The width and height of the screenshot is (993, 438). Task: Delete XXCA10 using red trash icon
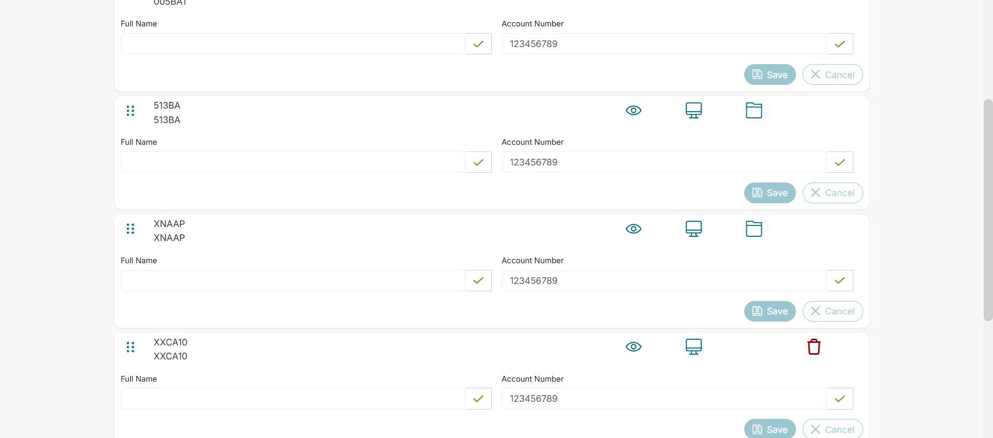click(814, 347)
